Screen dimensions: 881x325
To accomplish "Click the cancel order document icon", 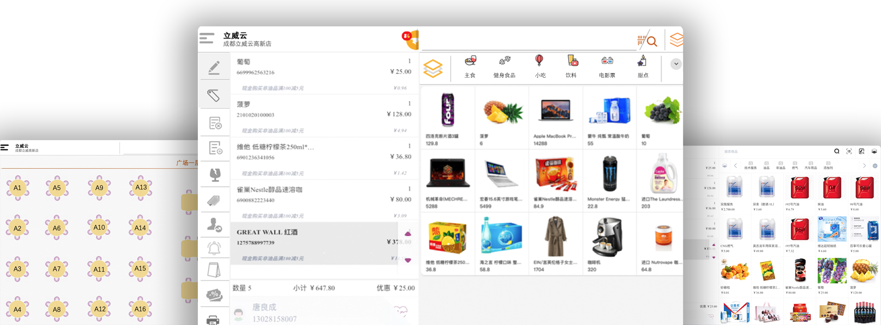I will pyautogui.click(x=215, y=123).
